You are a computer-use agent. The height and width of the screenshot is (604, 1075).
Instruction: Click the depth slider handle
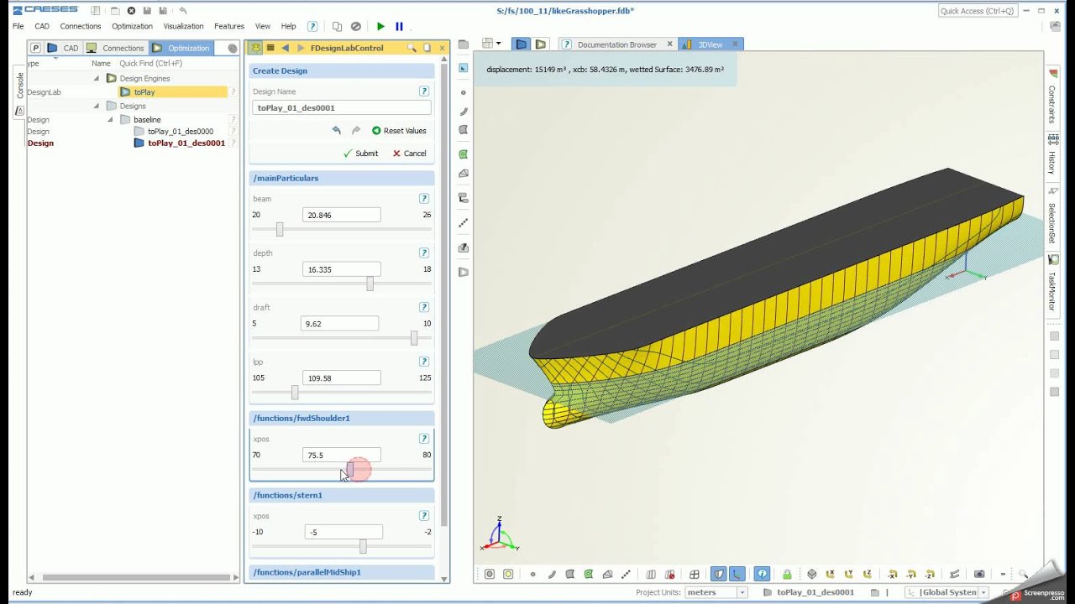click(370, 284)
